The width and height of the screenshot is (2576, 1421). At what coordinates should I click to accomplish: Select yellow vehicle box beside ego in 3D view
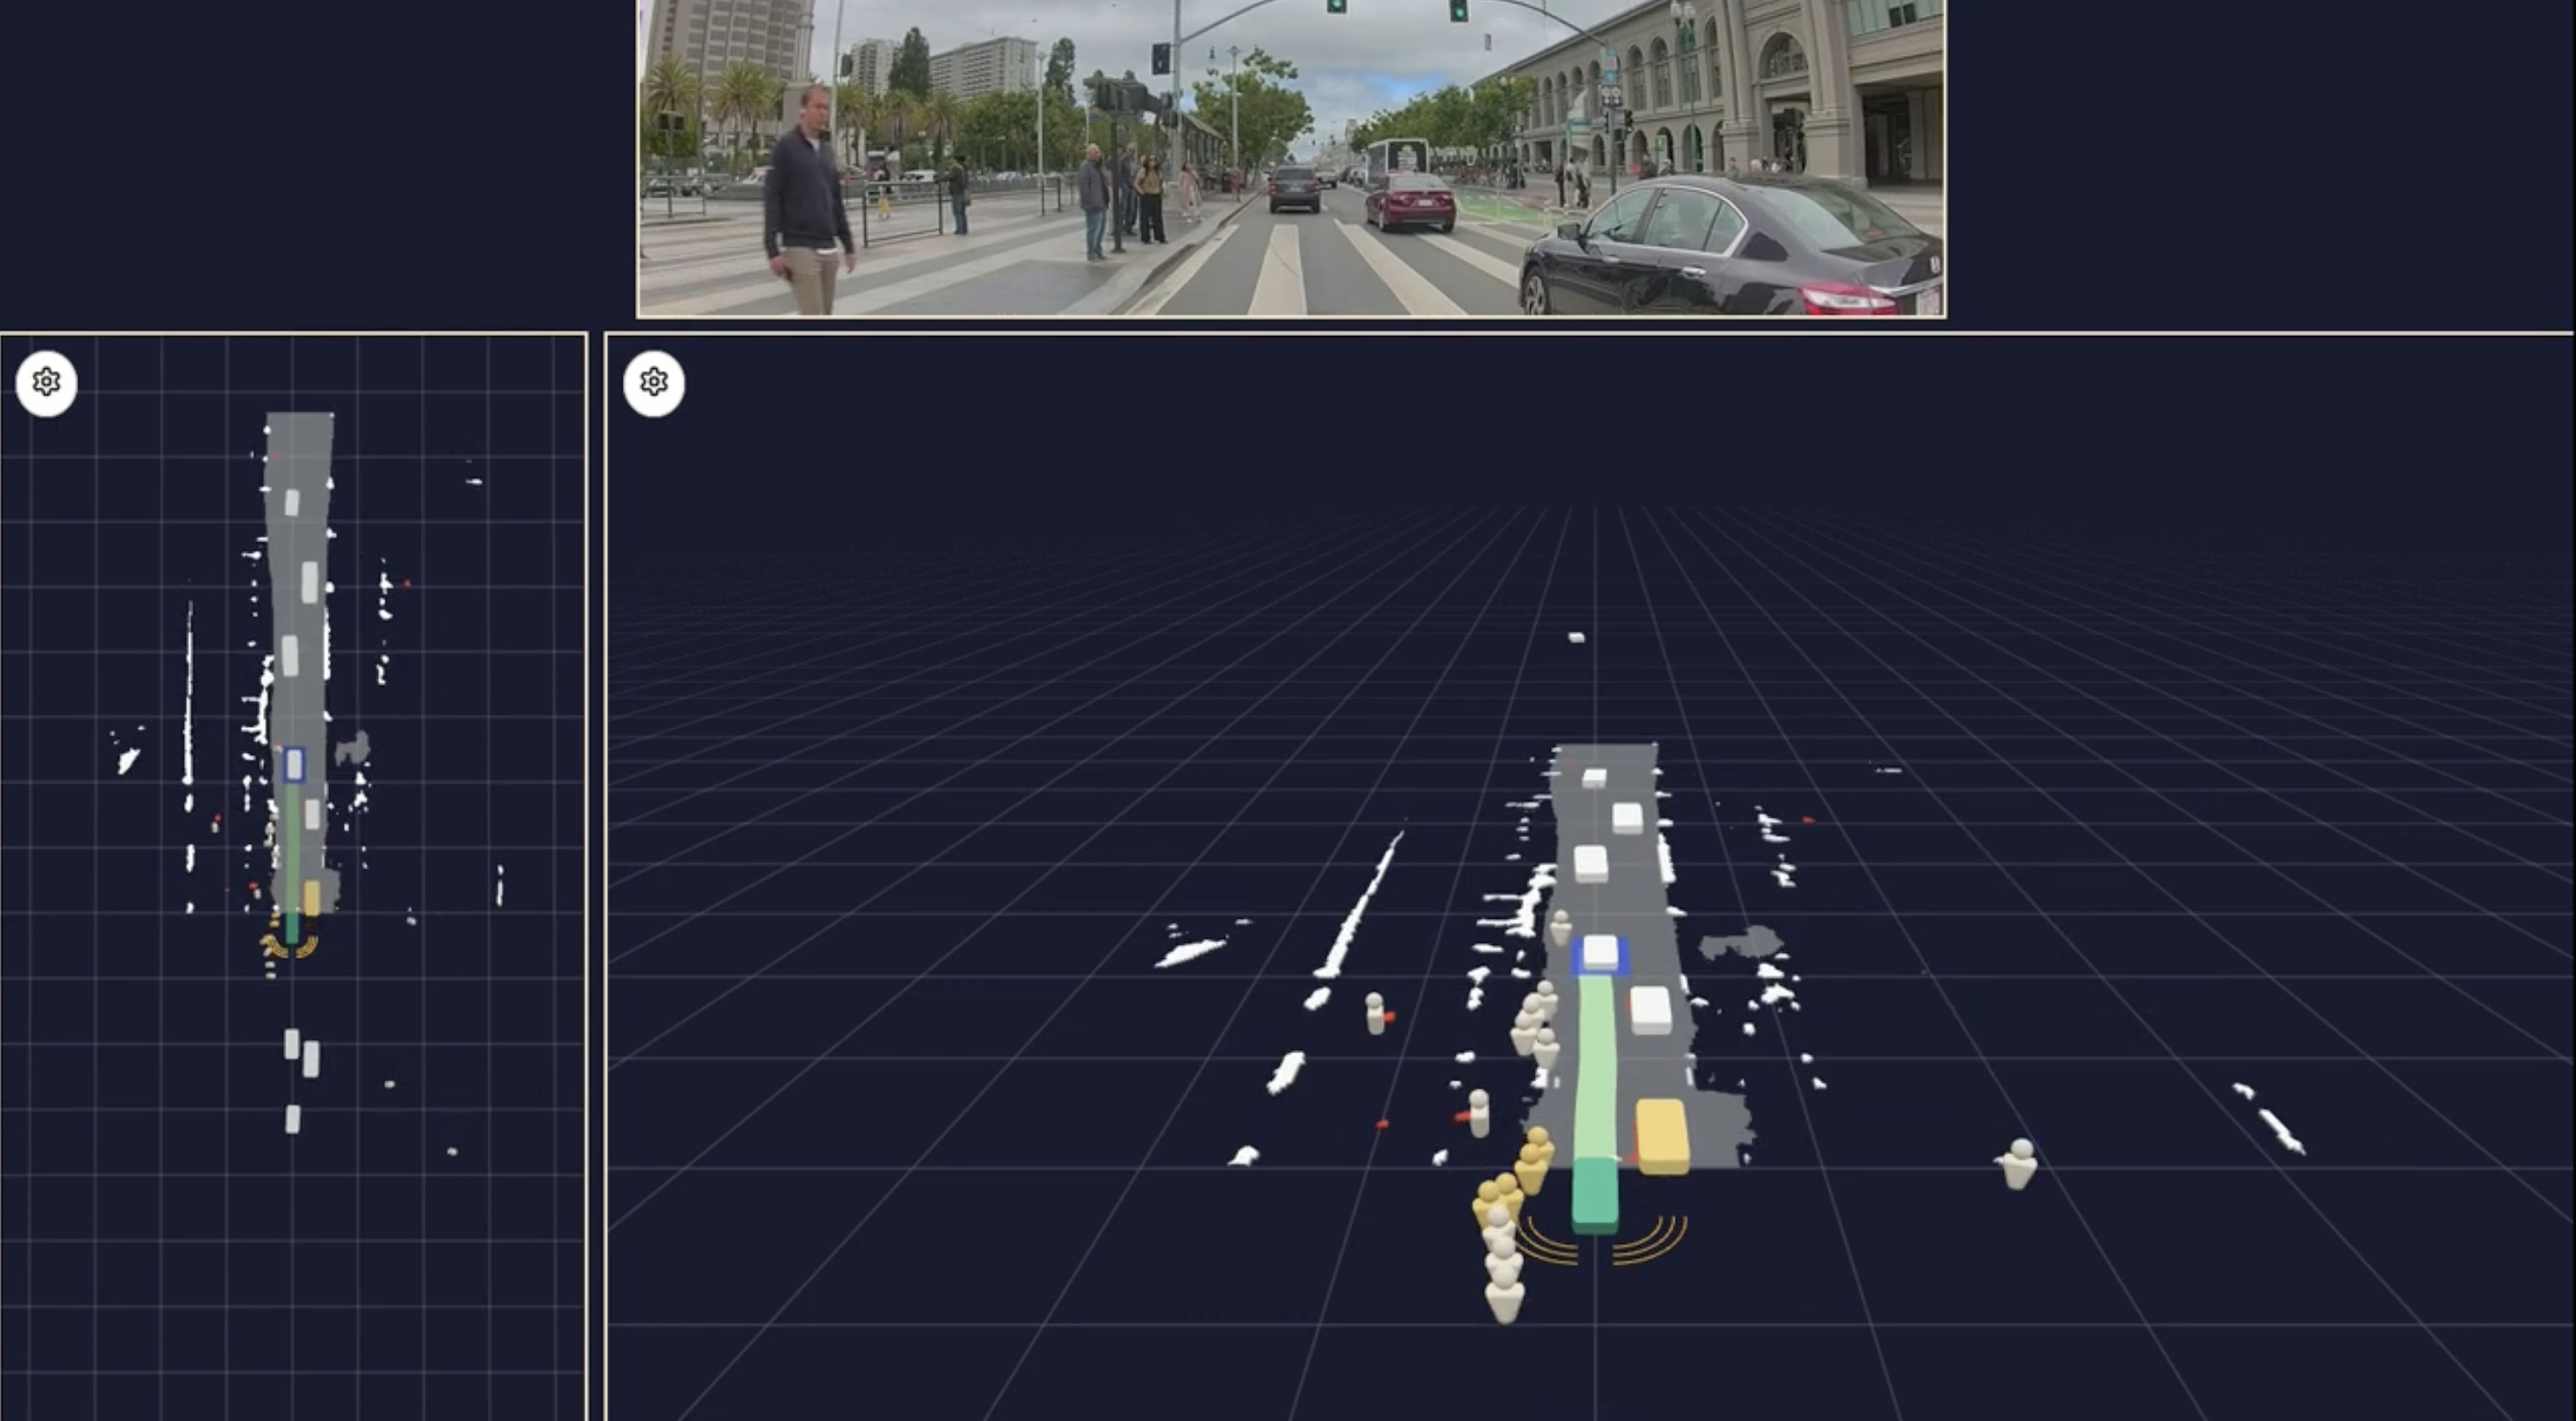(1662, 1135)
